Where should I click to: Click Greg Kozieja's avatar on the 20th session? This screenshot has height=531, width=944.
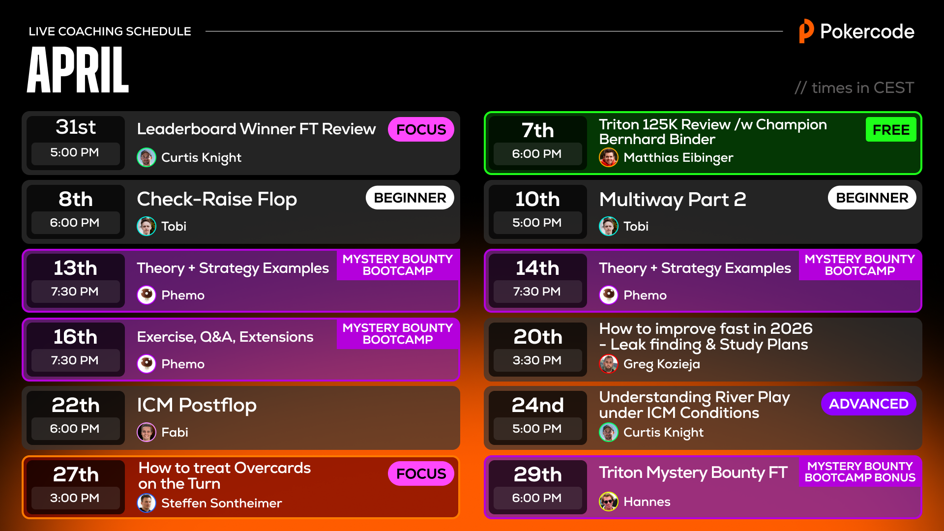point(609,364)
